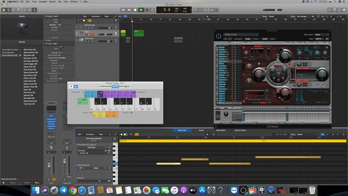Open the Piano Roll editor Edit menu

point(79,134)
